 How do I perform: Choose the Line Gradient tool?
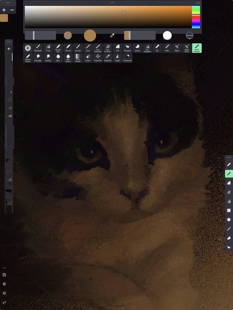click(98, 48)
